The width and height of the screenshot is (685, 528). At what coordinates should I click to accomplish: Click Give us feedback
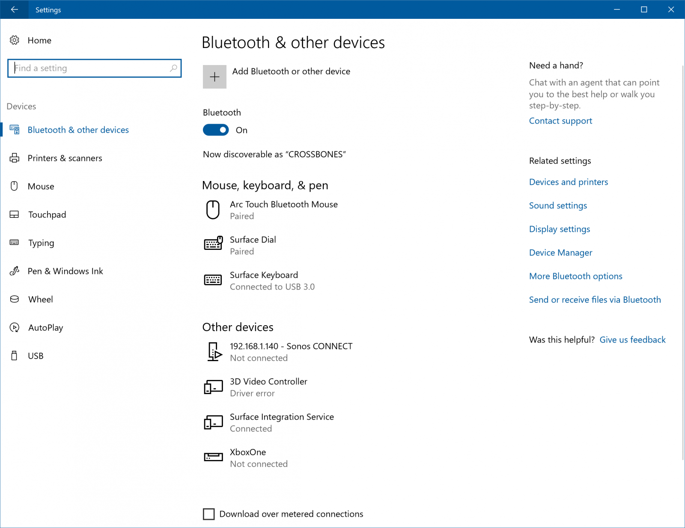pos(632,339)
